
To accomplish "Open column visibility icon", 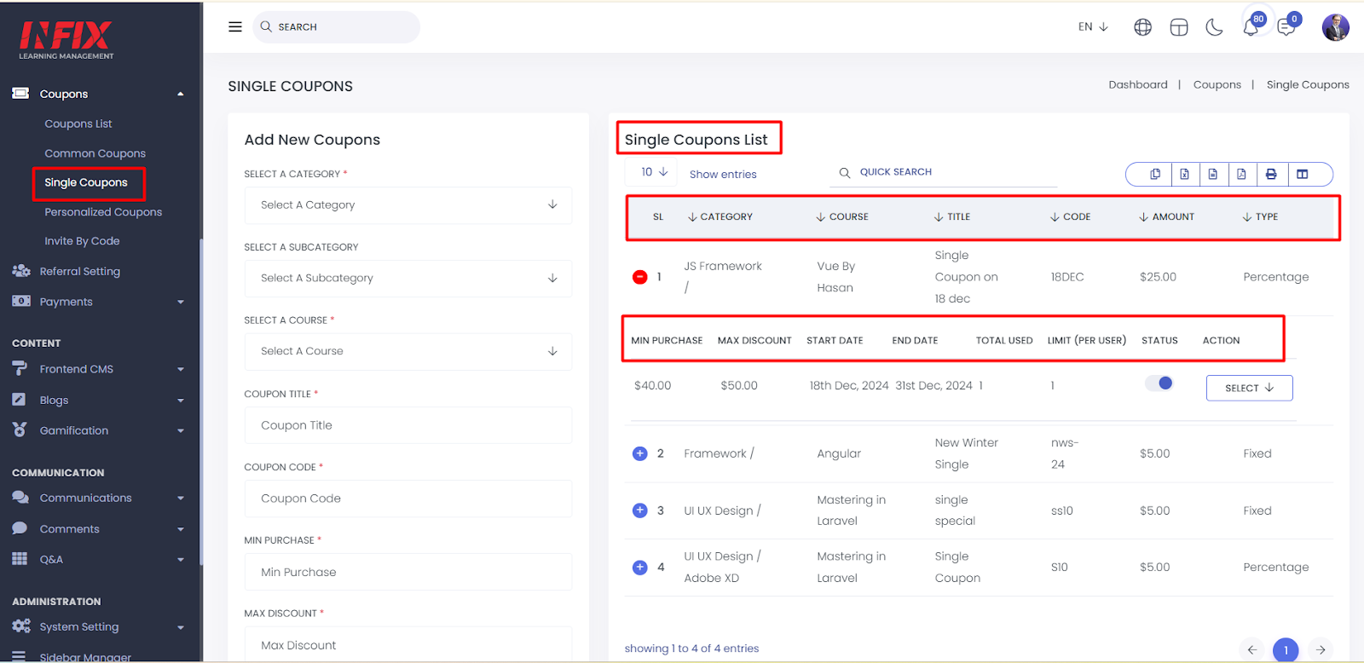I will [x=1302, y=174].
